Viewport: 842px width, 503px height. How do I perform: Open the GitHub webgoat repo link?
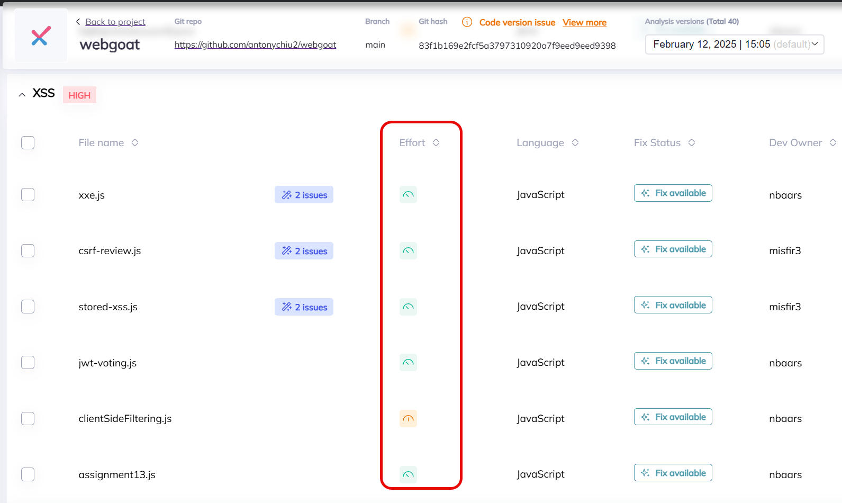[255, 45]
